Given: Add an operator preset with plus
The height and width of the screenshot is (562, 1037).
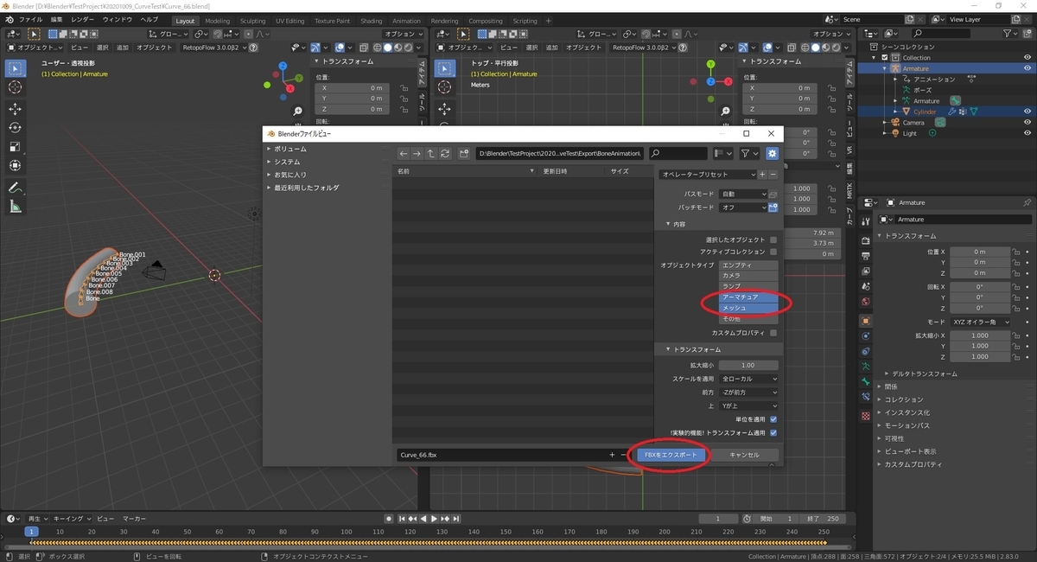Looking at the screenshot, I should point(762,175).
